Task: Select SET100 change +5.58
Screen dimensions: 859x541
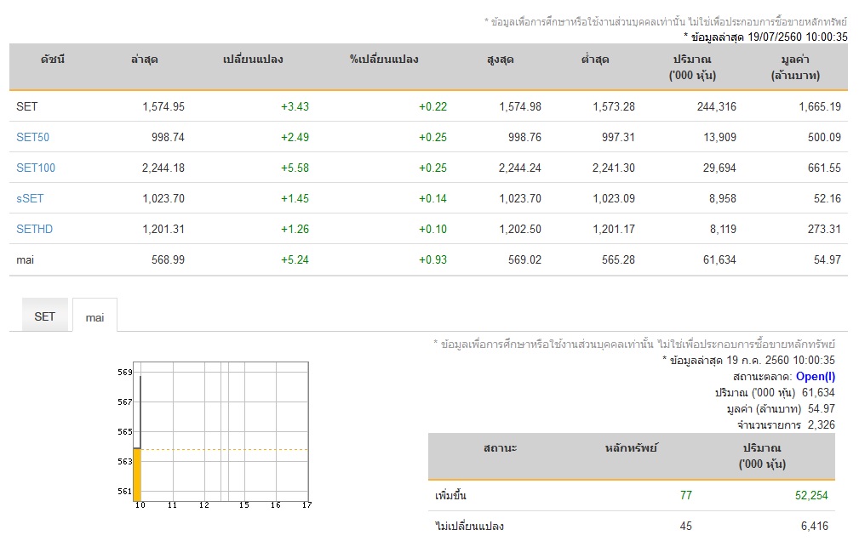Action: [295, 168]
